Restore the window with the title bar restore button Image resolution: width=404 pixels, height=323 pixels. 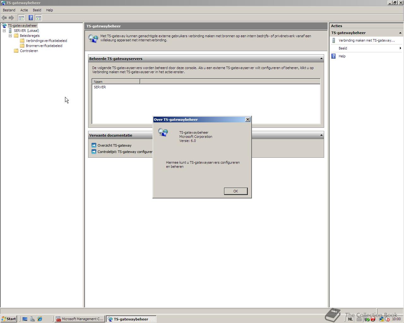395,3
